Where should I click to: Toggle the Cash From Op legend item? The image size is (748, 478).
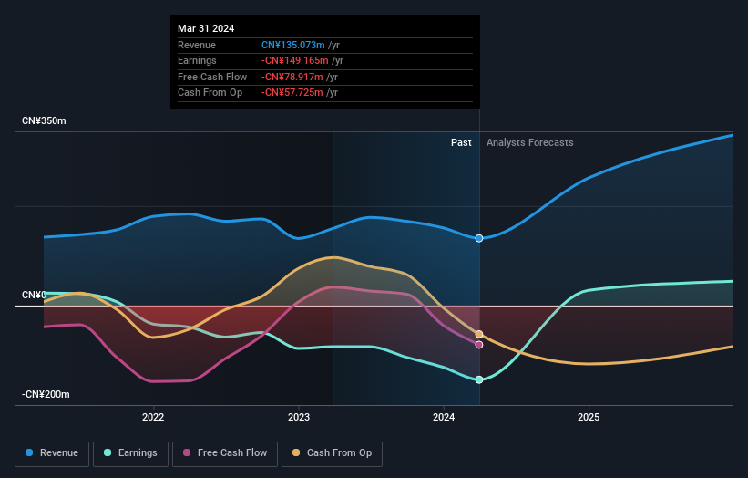click(332, 453)
